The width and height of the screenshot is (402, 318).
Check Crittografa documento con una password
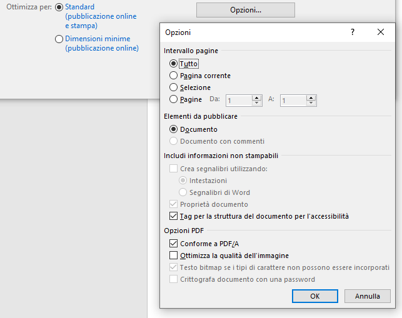point(174,279)
